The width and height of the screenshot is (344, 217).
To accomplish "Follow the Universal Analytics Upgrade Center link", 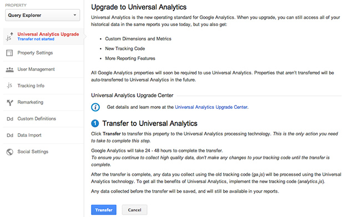I will click(x=211, y=107).
